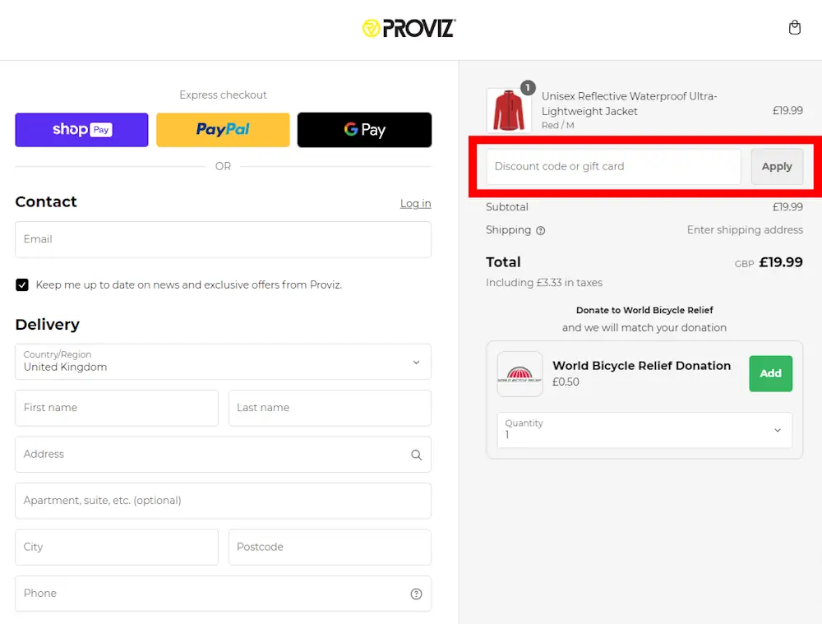Click the 'Subtotal' label
Screen dimensions: 822x624
pos(507,207)
